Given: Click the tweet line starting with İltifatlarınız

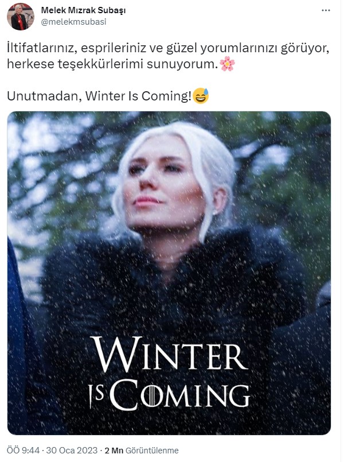Looking at the screenshot, I should pyautogui.click(x=168, y=48).
